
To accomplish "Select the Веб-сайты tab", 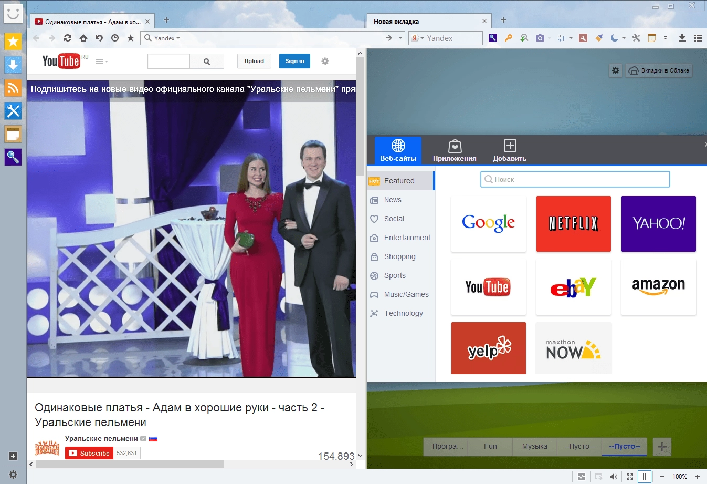I will click(398, 151).
